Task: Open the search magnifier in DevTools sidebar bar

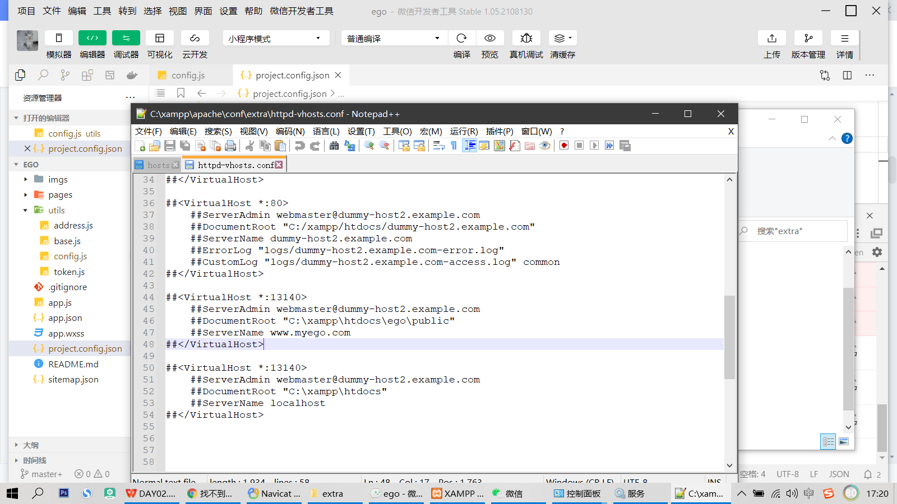Action: pos(43,75)
